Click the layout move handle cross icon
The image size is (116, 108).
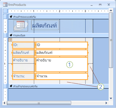[10, 40]
